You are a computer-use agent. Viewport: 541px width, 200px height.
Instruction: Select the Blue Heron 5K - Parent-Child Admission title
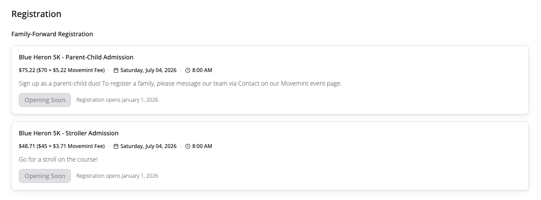click(76, 57)
